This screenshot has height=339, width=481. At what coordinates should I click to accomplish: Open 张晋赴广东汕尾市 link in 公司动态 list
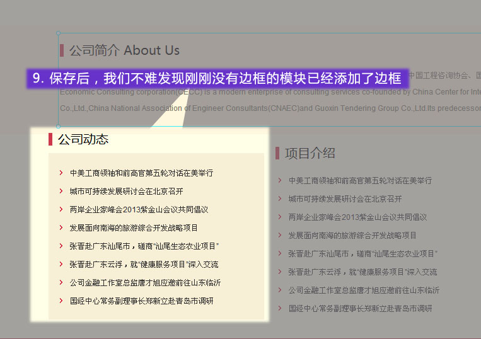pos(144,246)
